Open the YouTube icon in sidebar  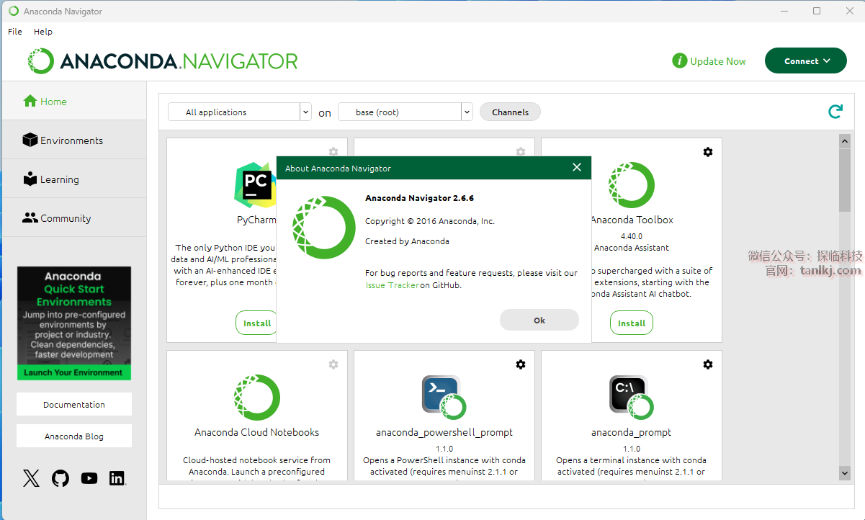point(89,478)
